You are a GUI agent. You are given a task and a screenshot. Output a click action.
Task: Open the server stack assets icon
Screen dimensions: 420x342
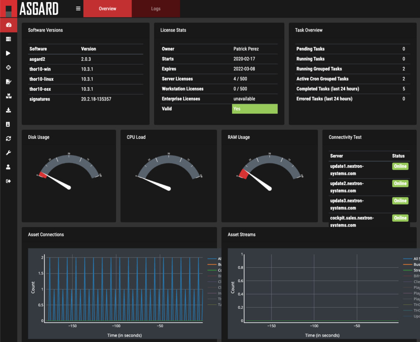[x=9, y=39]
